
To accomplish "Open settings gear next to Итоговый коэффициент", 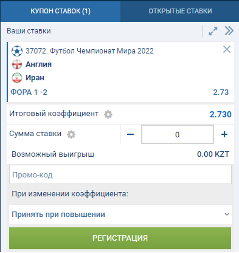I will pyautogui.click(x=108, y=114).
